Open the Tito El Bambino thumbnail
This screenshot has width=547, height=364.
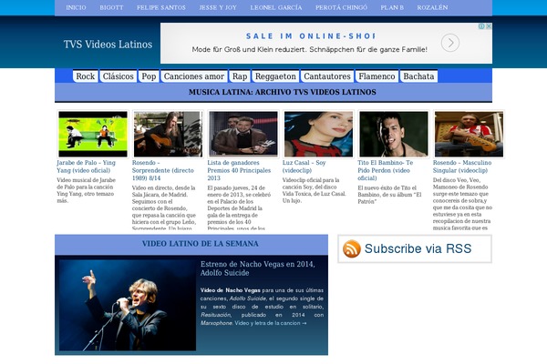pyautogui.click(x=394, y=134)
